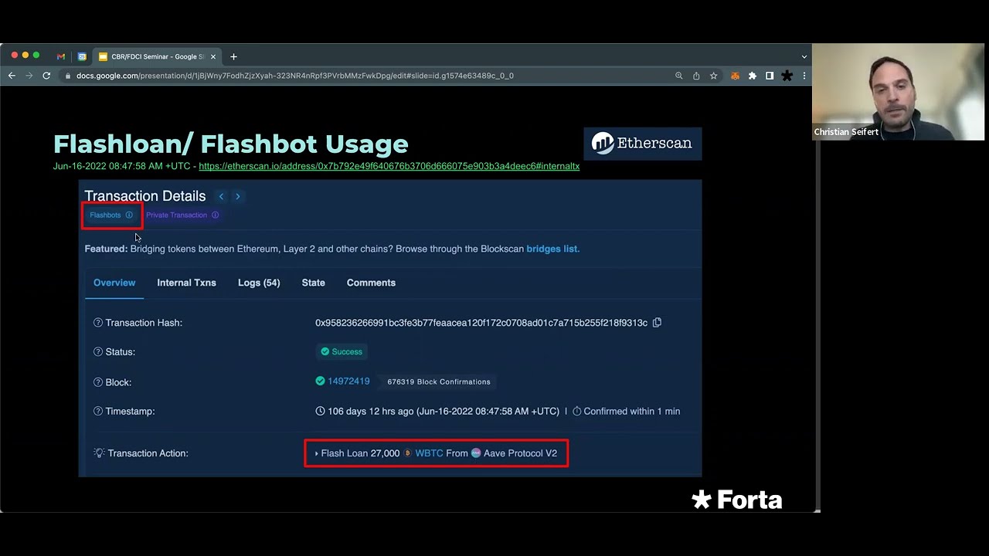Screen dimensions: 989x556
Task: Go to next transaction arrow
Action: point(238,197)
